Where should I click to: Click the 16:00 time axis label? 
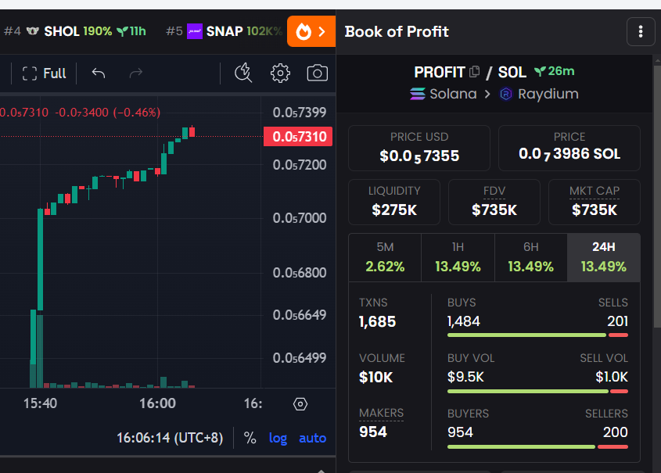[158, 403]
